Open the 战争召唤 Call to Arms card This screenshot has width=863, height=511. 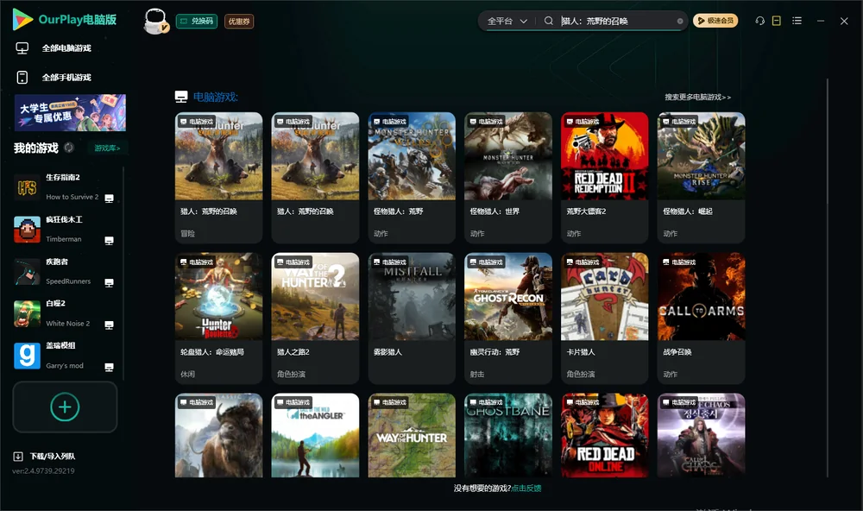pos(701,318)
